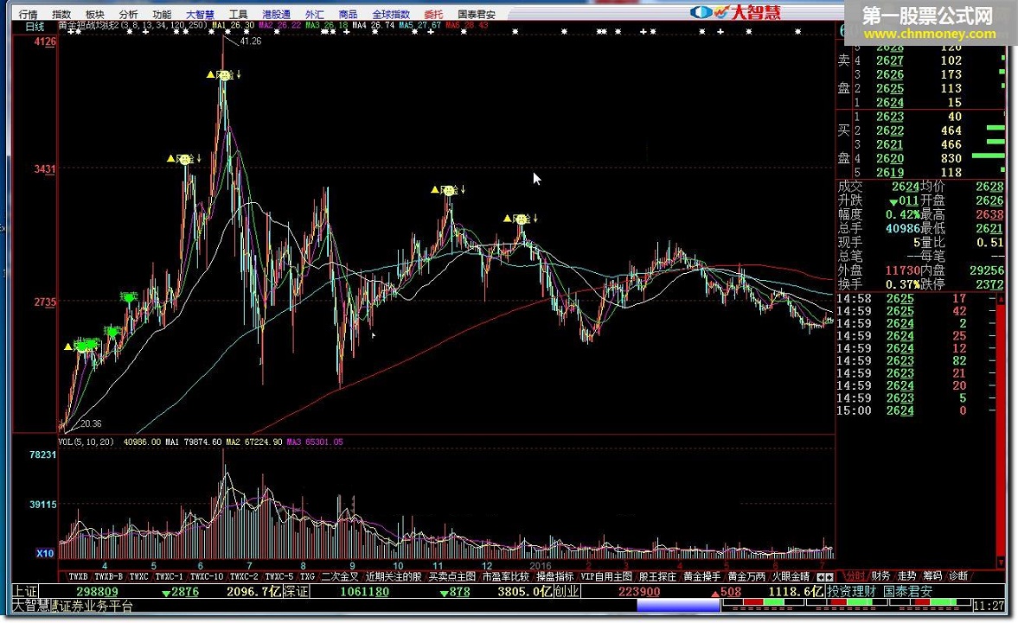The height and width of the screenshot is (623, 1018).
Task: Select the TWXC-1 indicator tab
Action: pyautogui.click(x=169, y=576)
